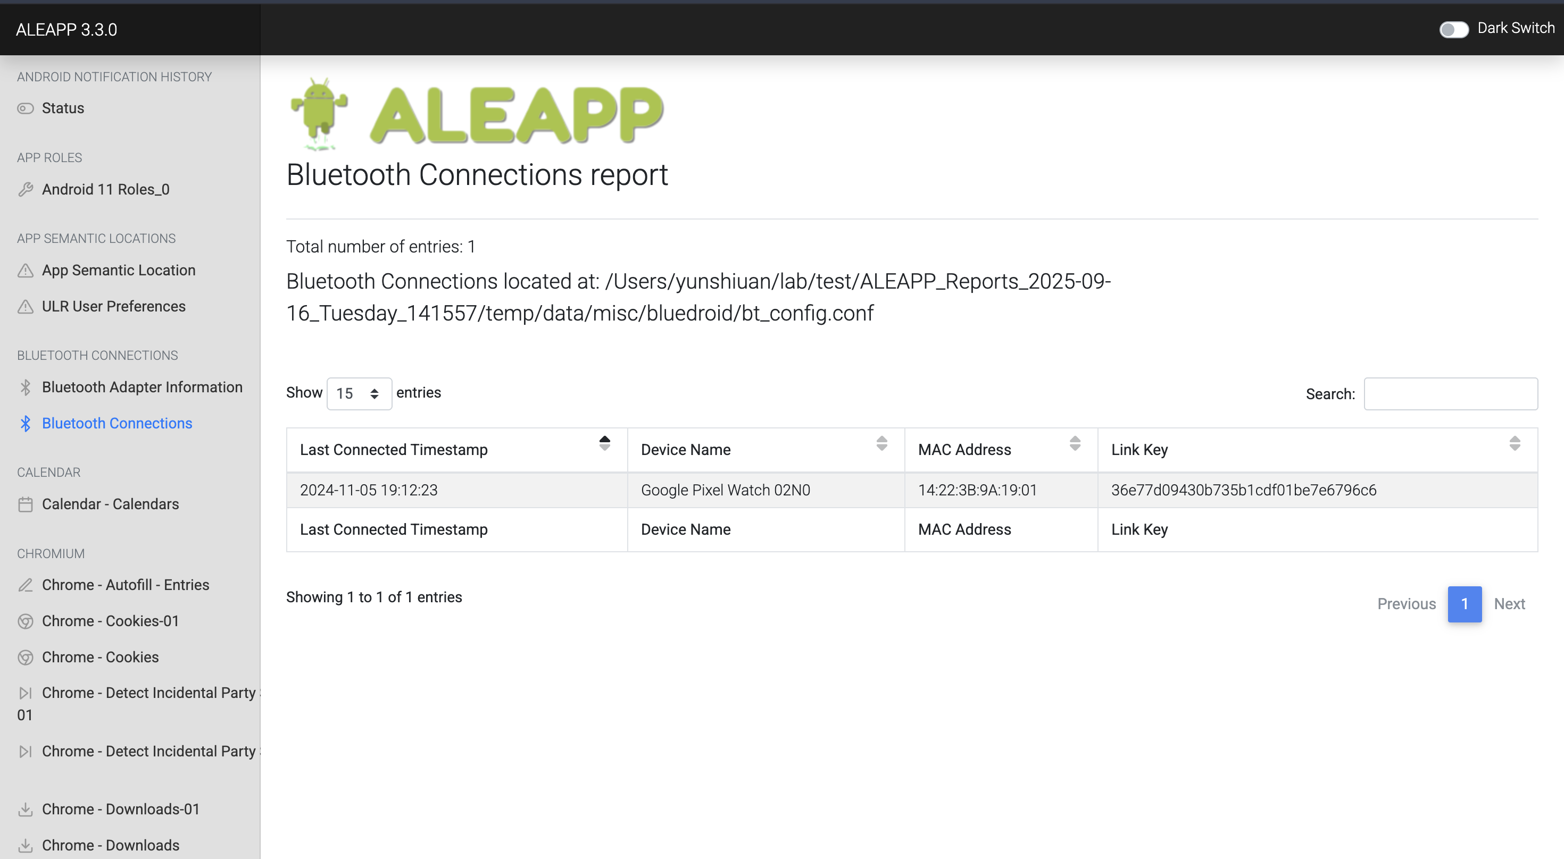The height and width of the screenshot is (859, 1564).
Task: Click skip icon beside Detect Incidental Party 01
Action: tap(26, 693)
